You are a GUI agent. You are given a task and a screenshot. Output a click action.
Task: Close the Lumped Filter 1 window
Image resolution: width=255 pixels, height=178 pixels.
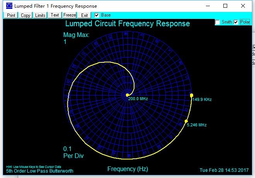243,6
